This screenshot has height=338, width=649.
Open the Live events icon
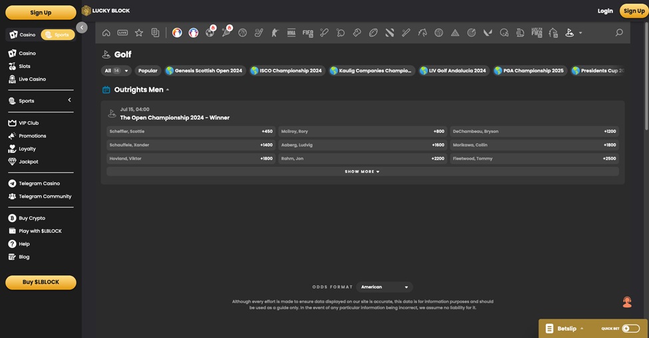(x=122, y=33)
